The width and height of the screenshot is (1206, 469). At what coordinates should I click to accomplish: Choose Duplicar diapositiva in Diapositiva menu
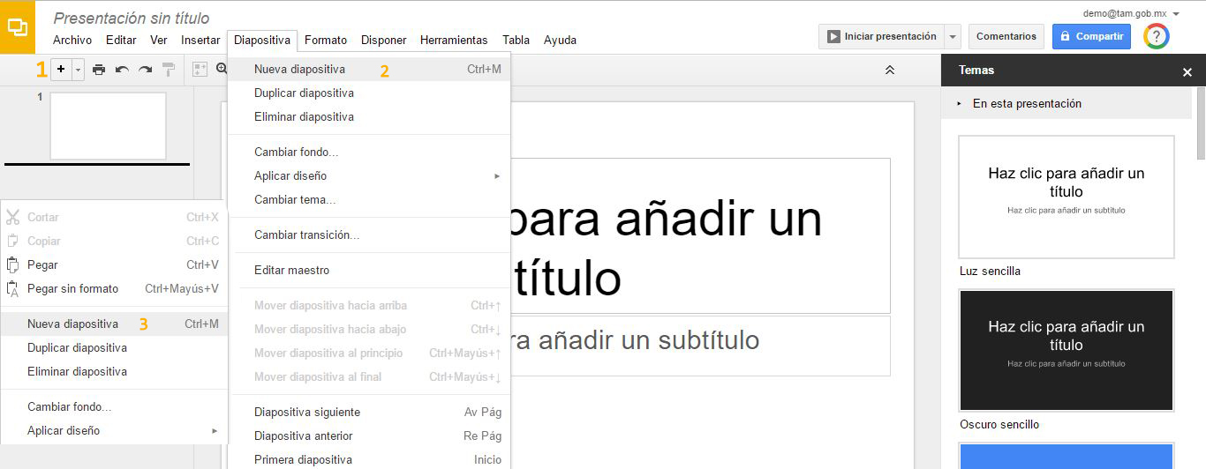369,93
